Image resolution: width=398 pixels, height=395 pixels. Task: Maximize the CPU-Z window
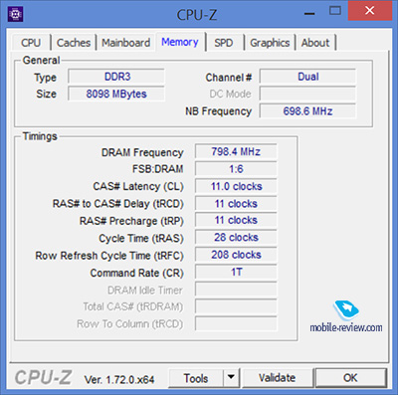335,11
